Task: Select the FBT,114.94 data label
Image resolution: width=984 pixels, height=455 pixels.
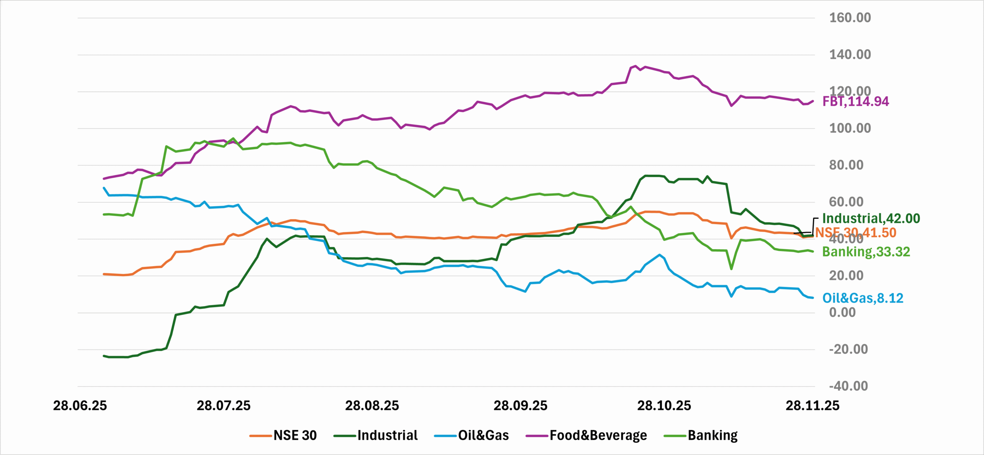Action: pos(856,102)
